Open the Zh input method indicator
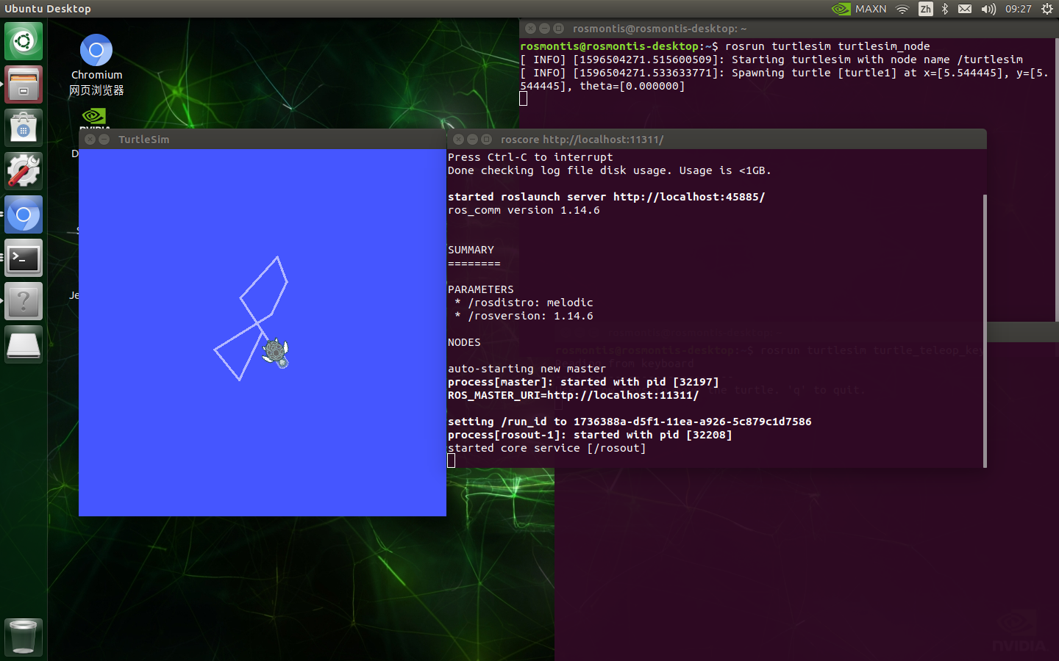Image resolution: width=1059 pixels, height=661 pixels. (x=926, y=9)
